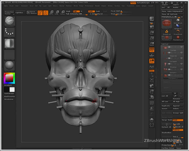Toggle visibility eye of Procerus subtool
189x151 pixels.
[181, 64]
